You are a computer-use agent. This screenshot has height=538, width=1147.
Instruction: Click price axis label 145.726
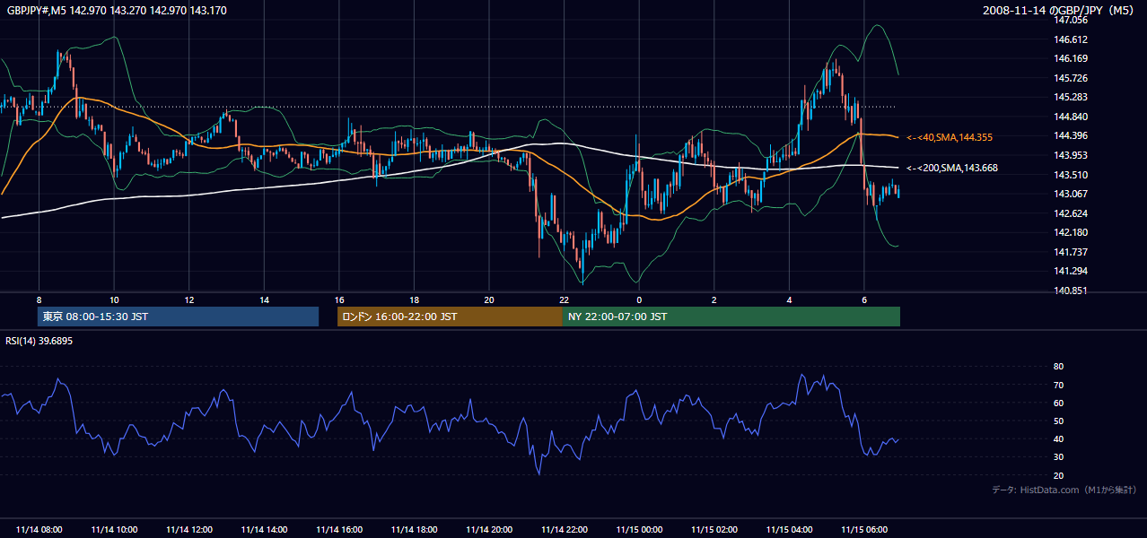pyautogui.click(x=1072, y=78)
